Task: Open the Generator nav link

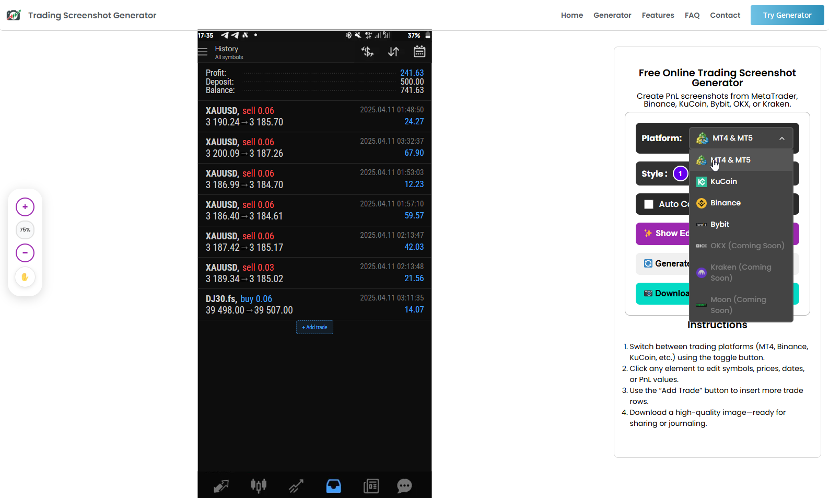Action: click(x=612, y=15)
